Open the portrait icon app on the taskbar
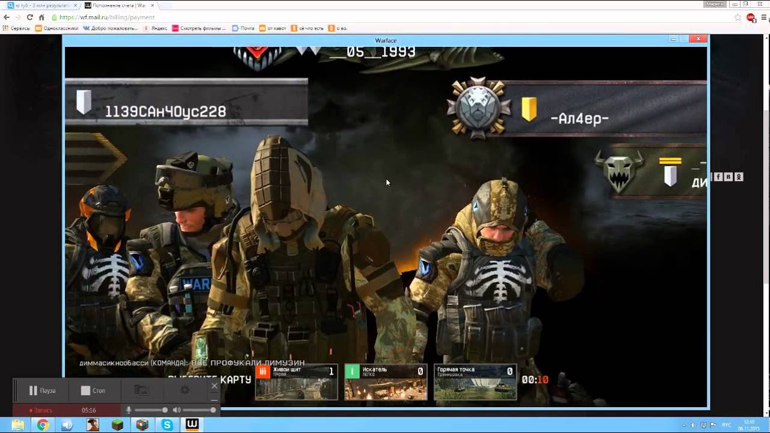This screenshot has width=770, height=433. pos(93,425)
